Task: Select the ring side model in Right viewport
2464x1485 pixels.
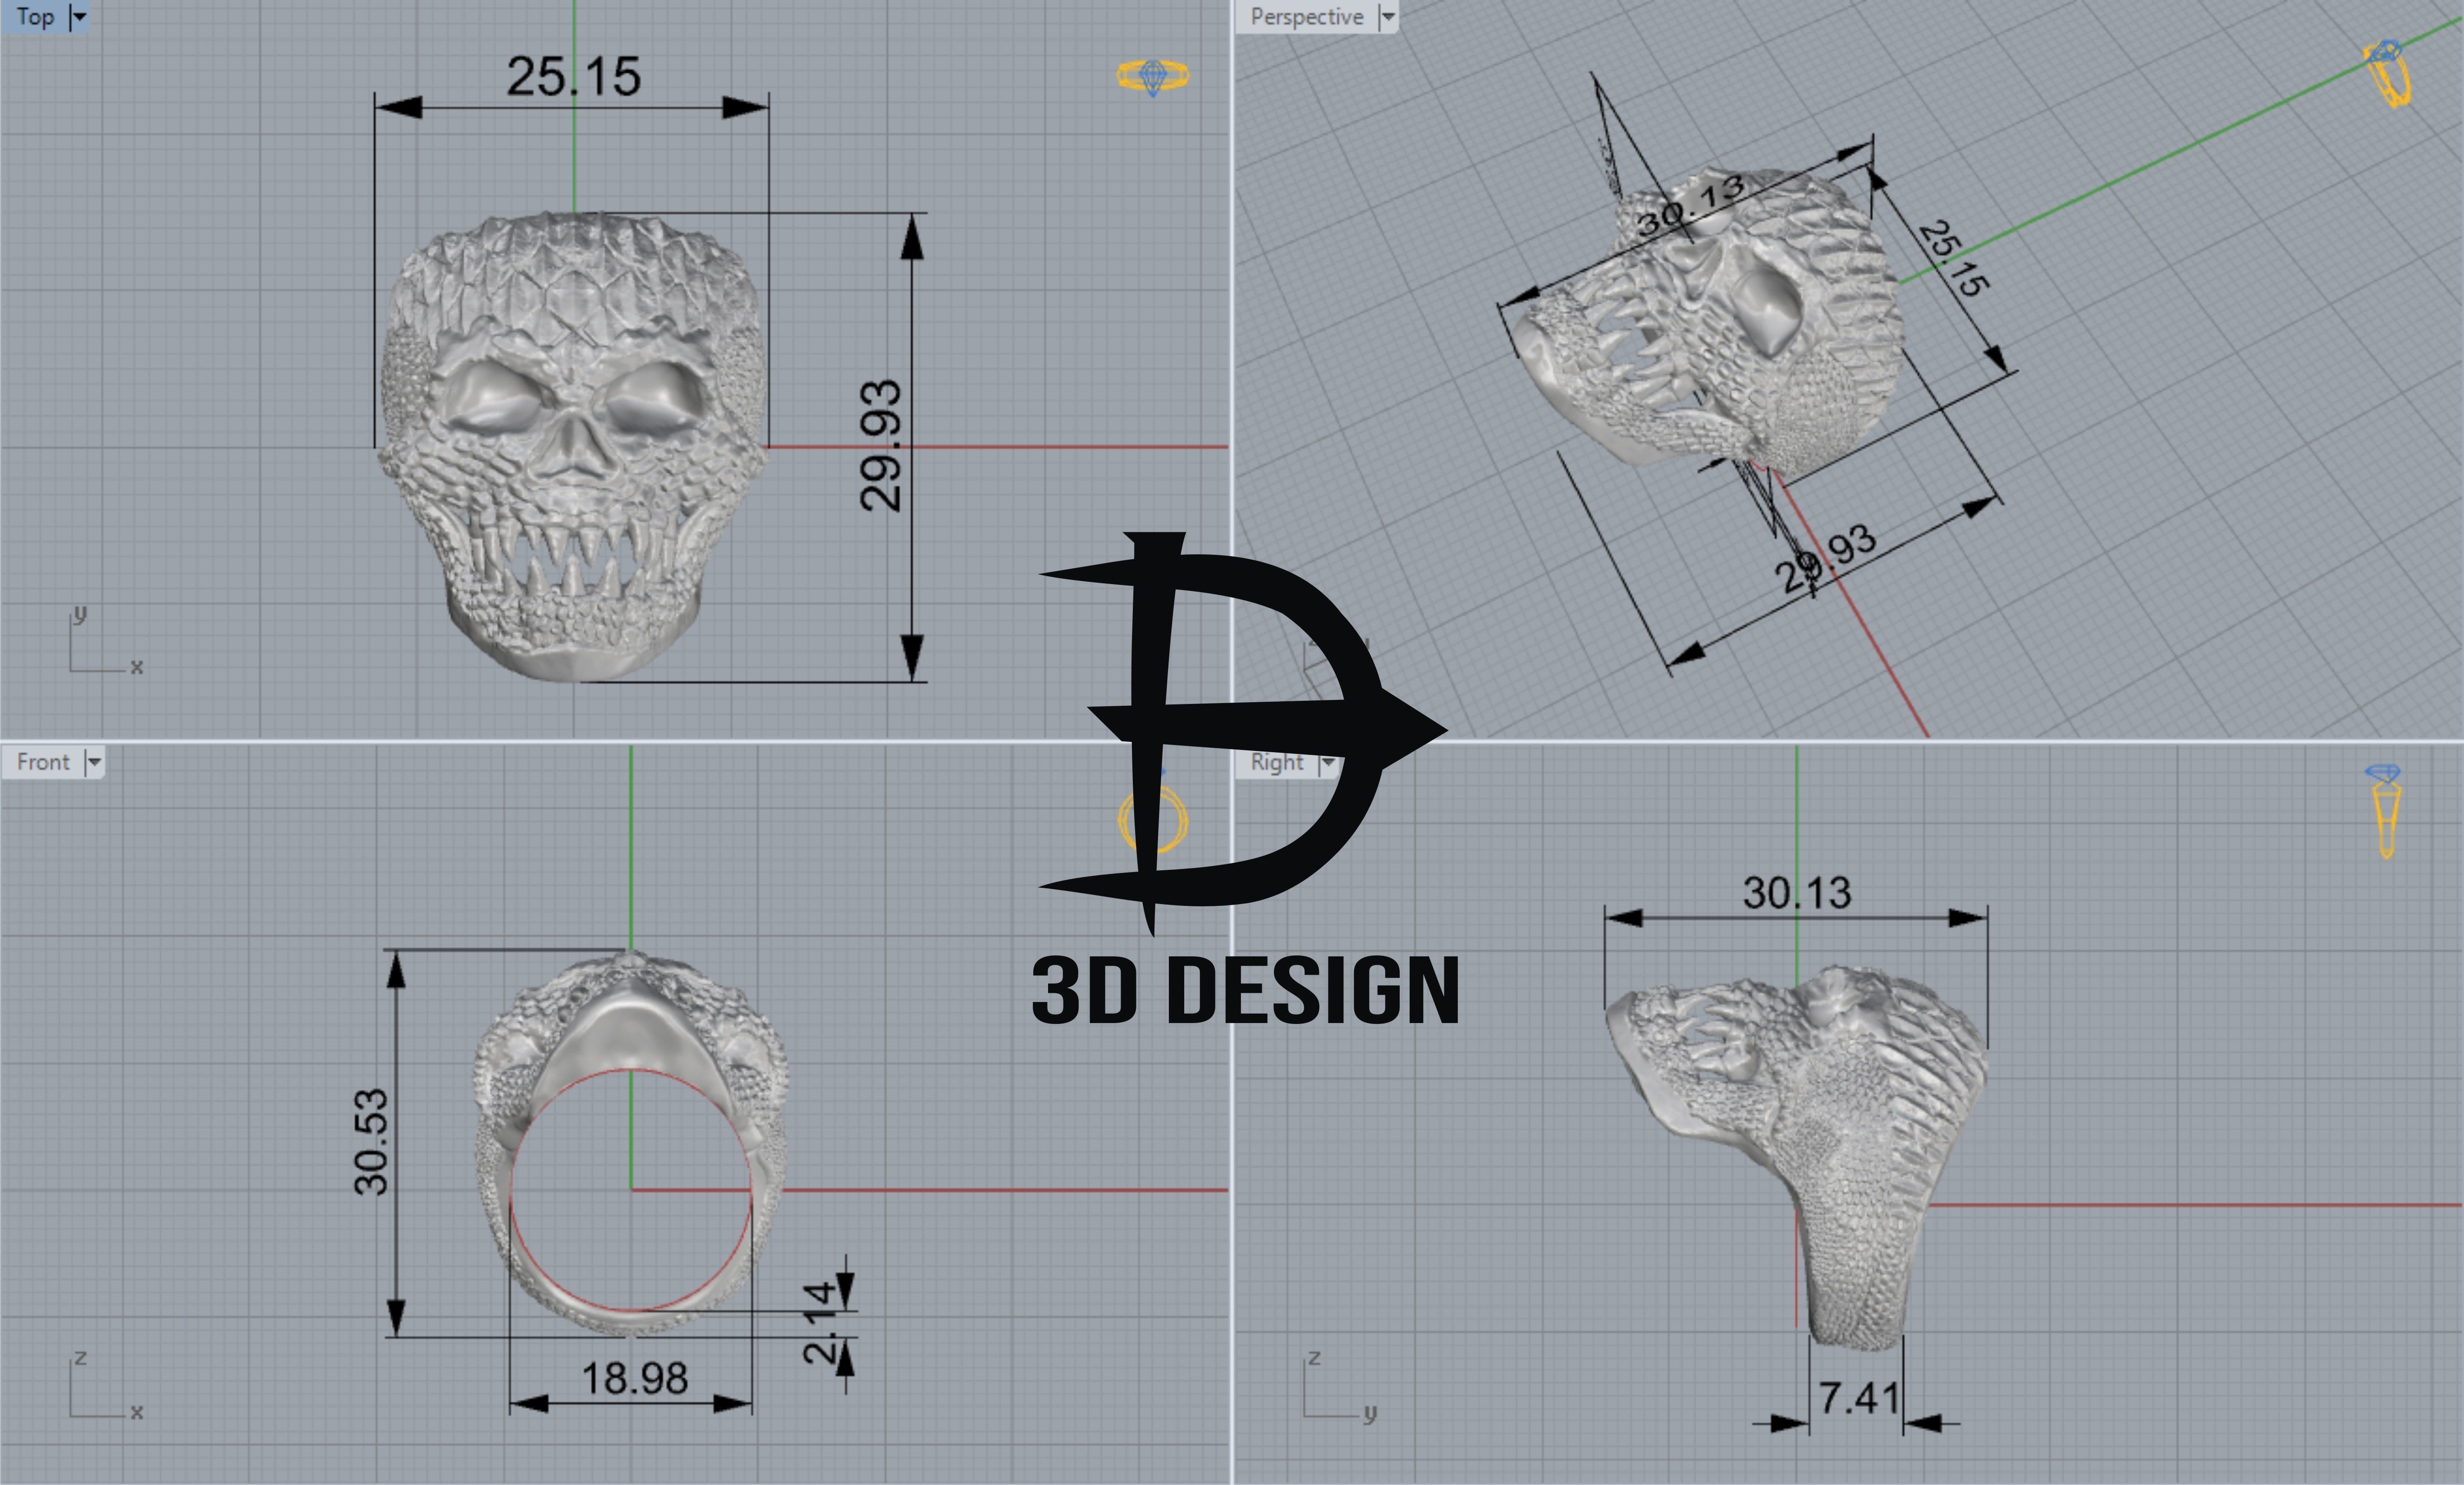Action: tap(1797, 1158)
